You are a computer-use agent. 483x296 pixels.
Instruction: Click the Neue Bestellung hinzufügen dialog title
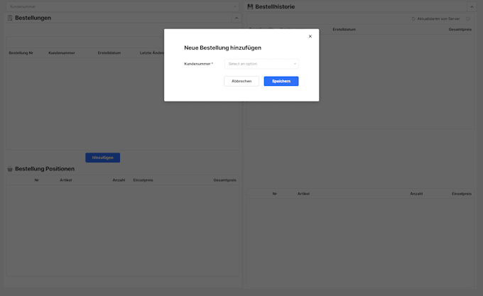point(223,48)
